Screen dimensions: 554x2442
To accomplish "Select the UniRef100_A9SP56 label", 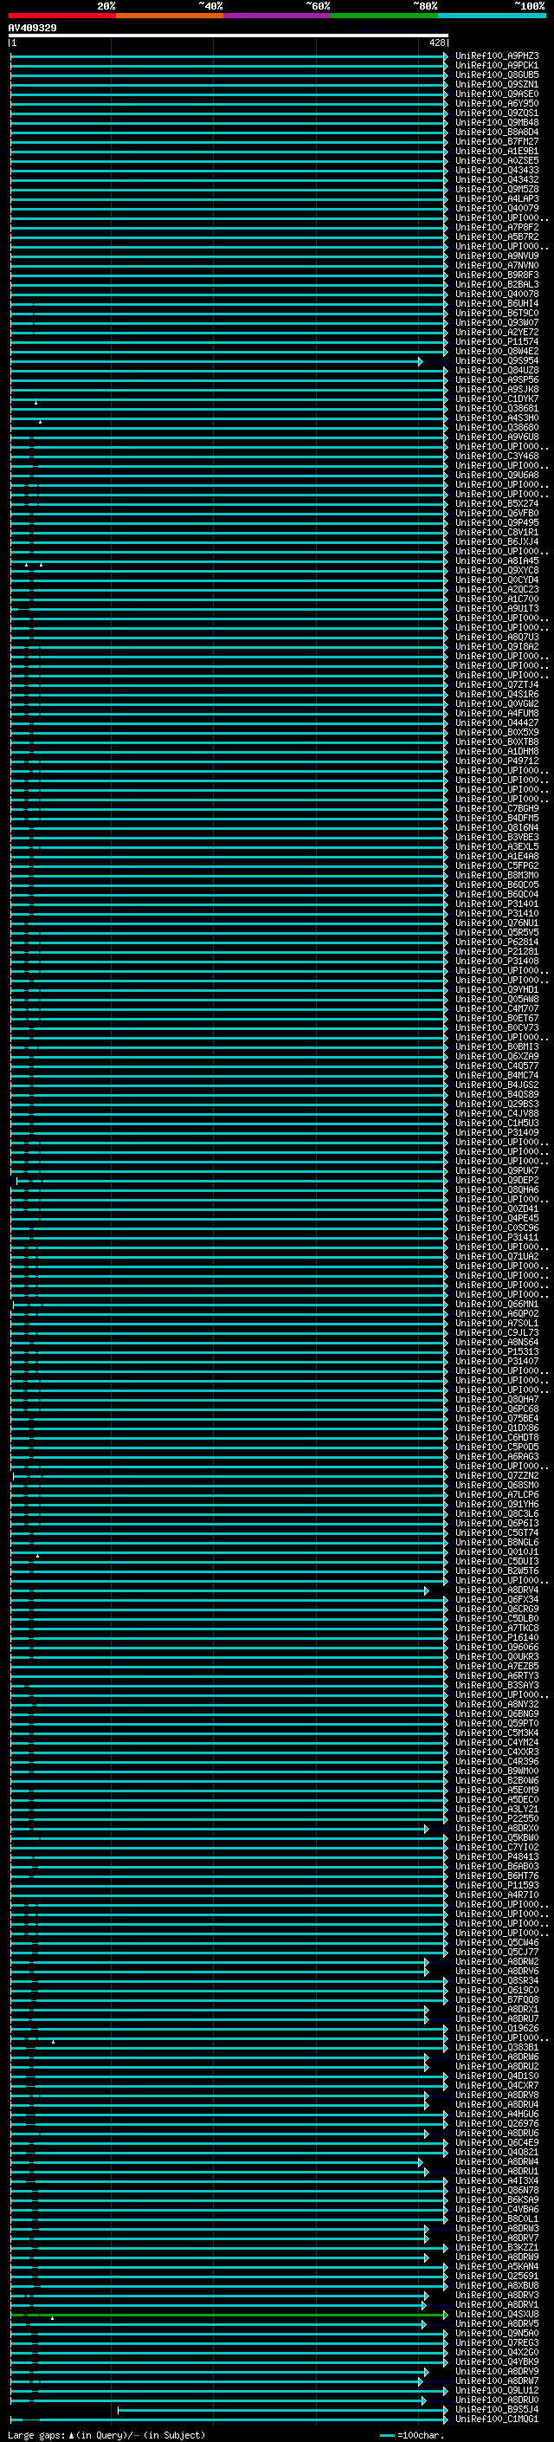I will (496, 380).
